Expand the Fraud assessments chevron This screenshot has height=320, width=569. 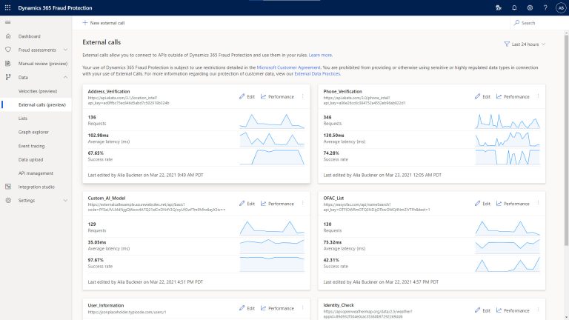[x=65, y=50]
